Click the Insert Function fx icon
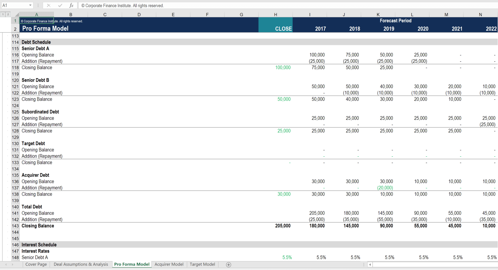Screen dimensions: 498x270 click(x=71, y=5)
